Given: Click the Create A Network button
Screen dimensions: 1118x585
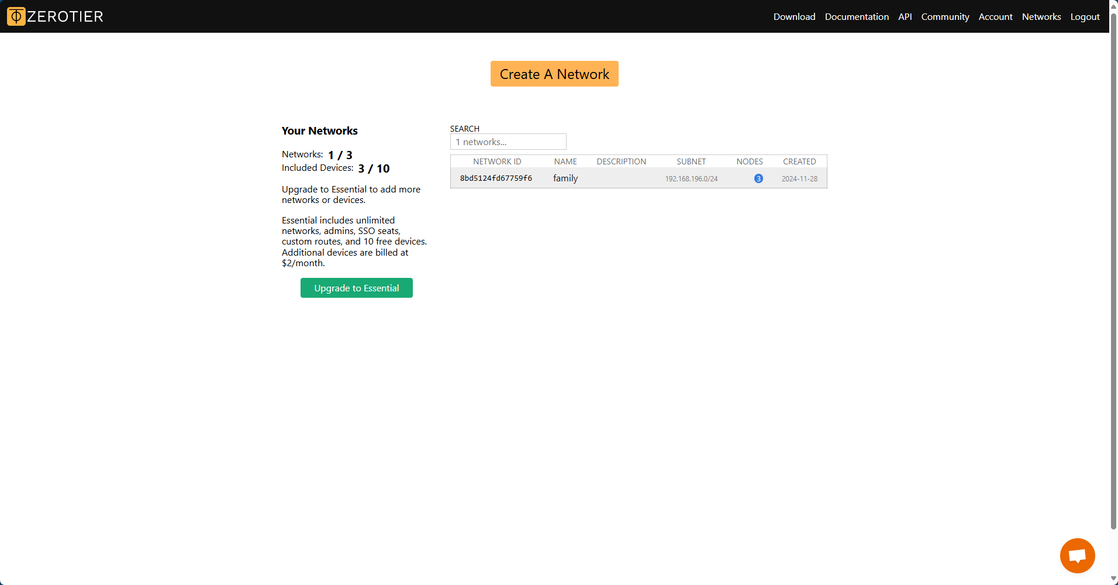Looking at the screenshot, I should tap(554, 74).
